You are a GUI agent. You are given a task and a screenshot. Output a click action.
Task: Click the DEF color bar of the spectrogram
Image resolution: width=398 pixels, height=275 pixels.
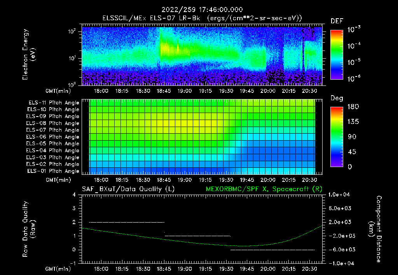(x=337, y=55)
